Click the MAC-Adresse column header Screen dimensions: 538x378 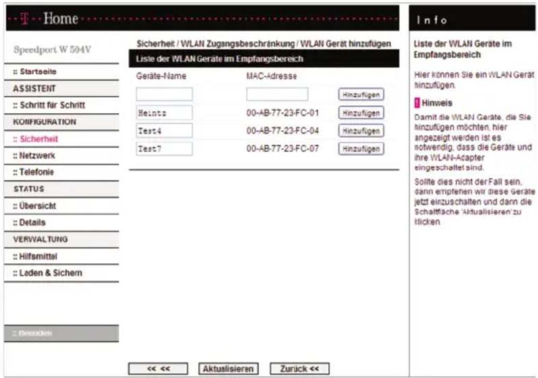pyautogui.click(x=271, y=76)
